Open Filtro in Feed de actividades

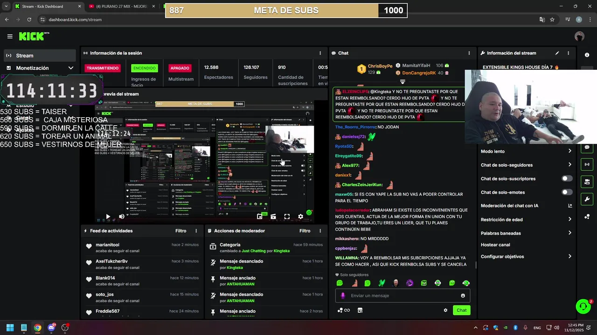(x=181, y=231)
